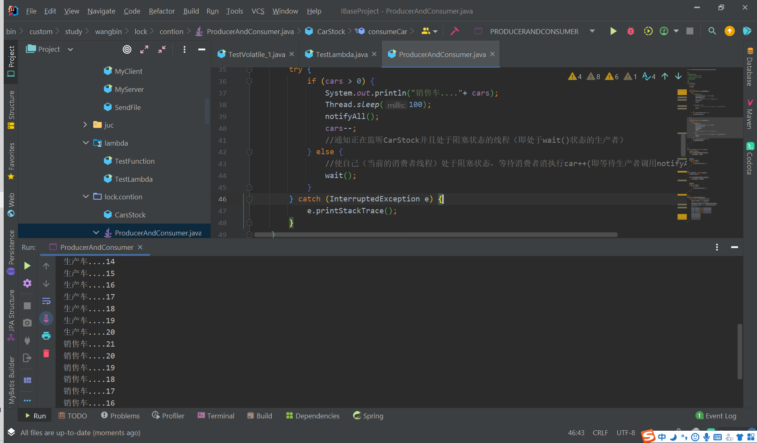The height and width of the screenshot is (443, 757).
Task: Click the print icon in Run panel
Action: [x=46, y=336]
